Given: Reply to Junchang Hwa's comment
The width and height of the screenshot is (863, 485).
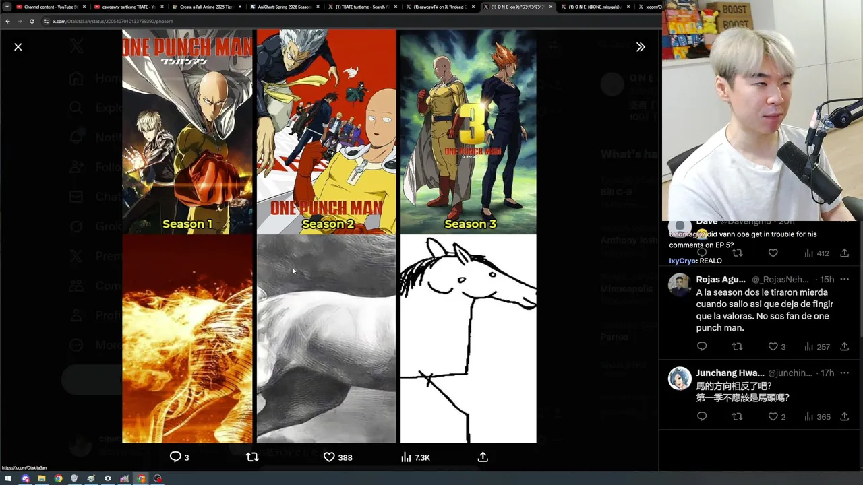Looking at the screenshot, I should pos(702,417).
